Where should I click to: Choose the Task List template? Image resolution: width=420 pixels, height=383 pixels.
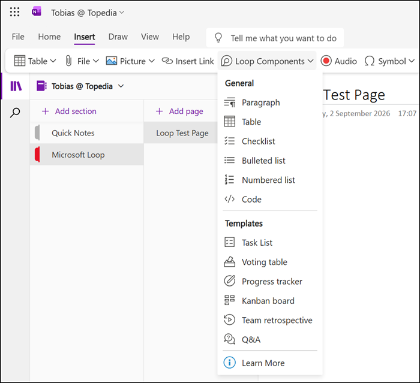(x=270, y=243)
